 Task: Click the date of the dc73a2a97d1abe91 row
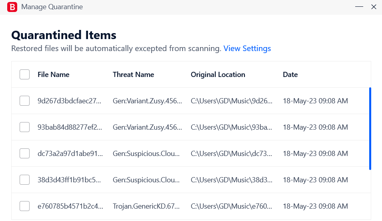coord(315,154)
